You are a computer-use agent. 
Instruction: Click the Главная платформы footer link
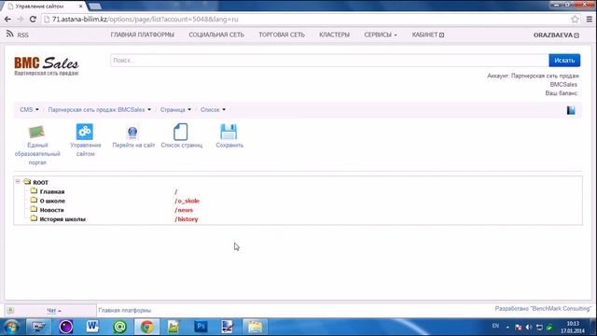tap(124, 311)
